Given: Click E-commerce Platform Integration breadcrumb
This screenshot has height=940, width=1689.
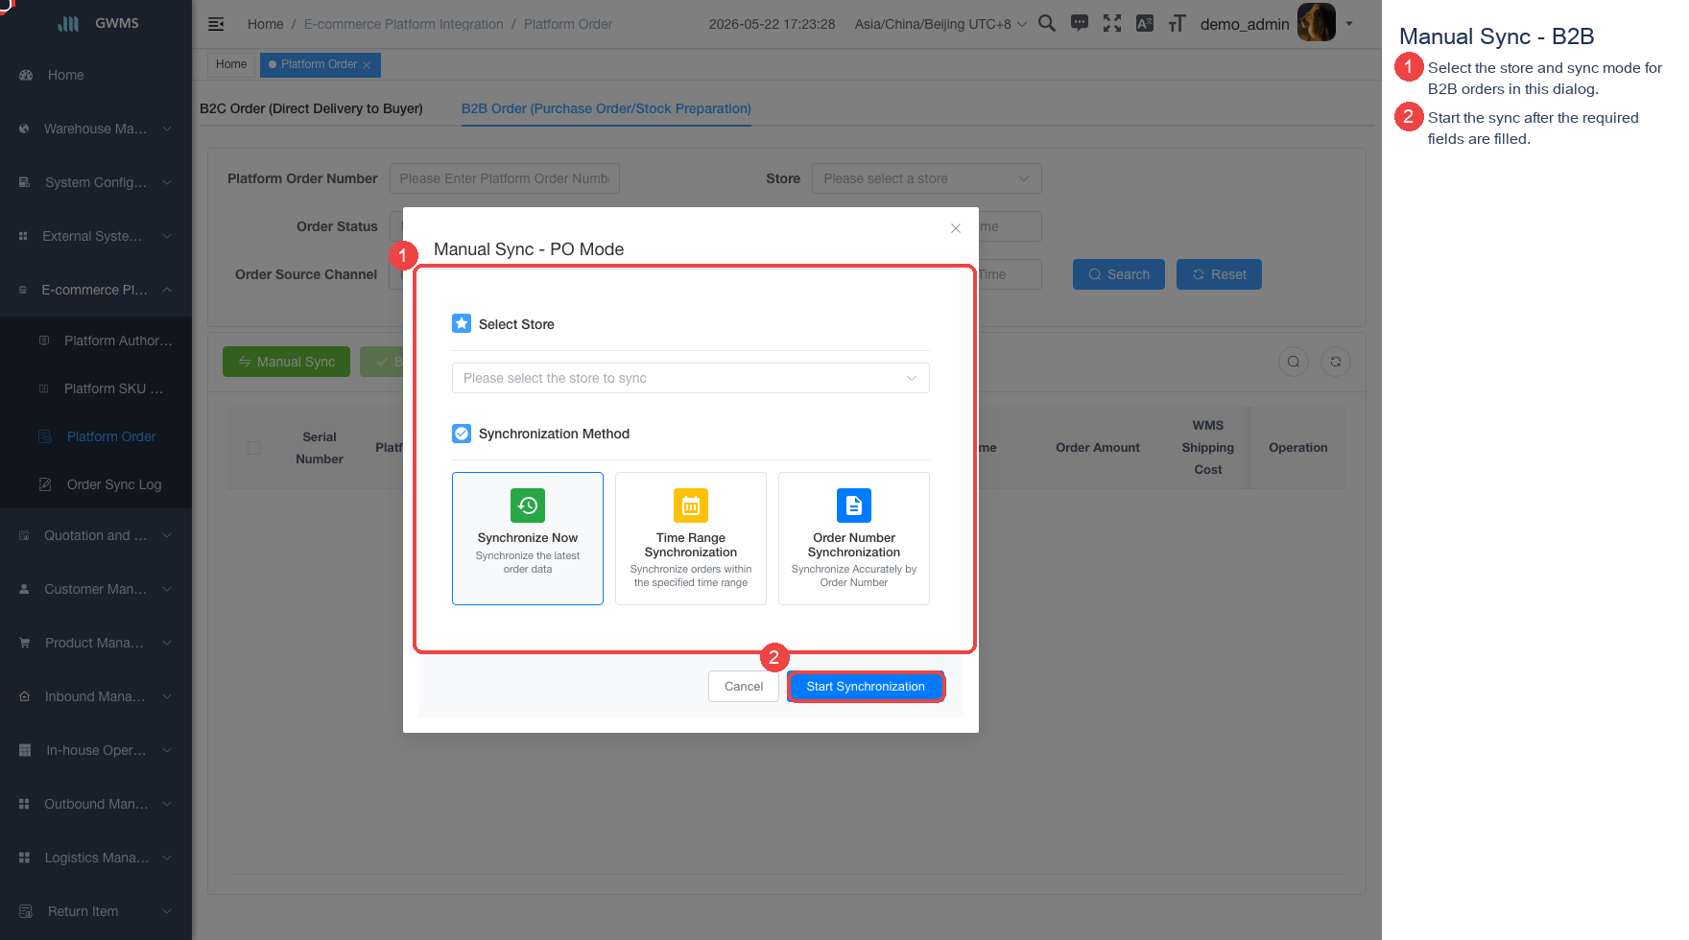Looking at the screenshot, I should pyautogui.click(x=404, y=24).
